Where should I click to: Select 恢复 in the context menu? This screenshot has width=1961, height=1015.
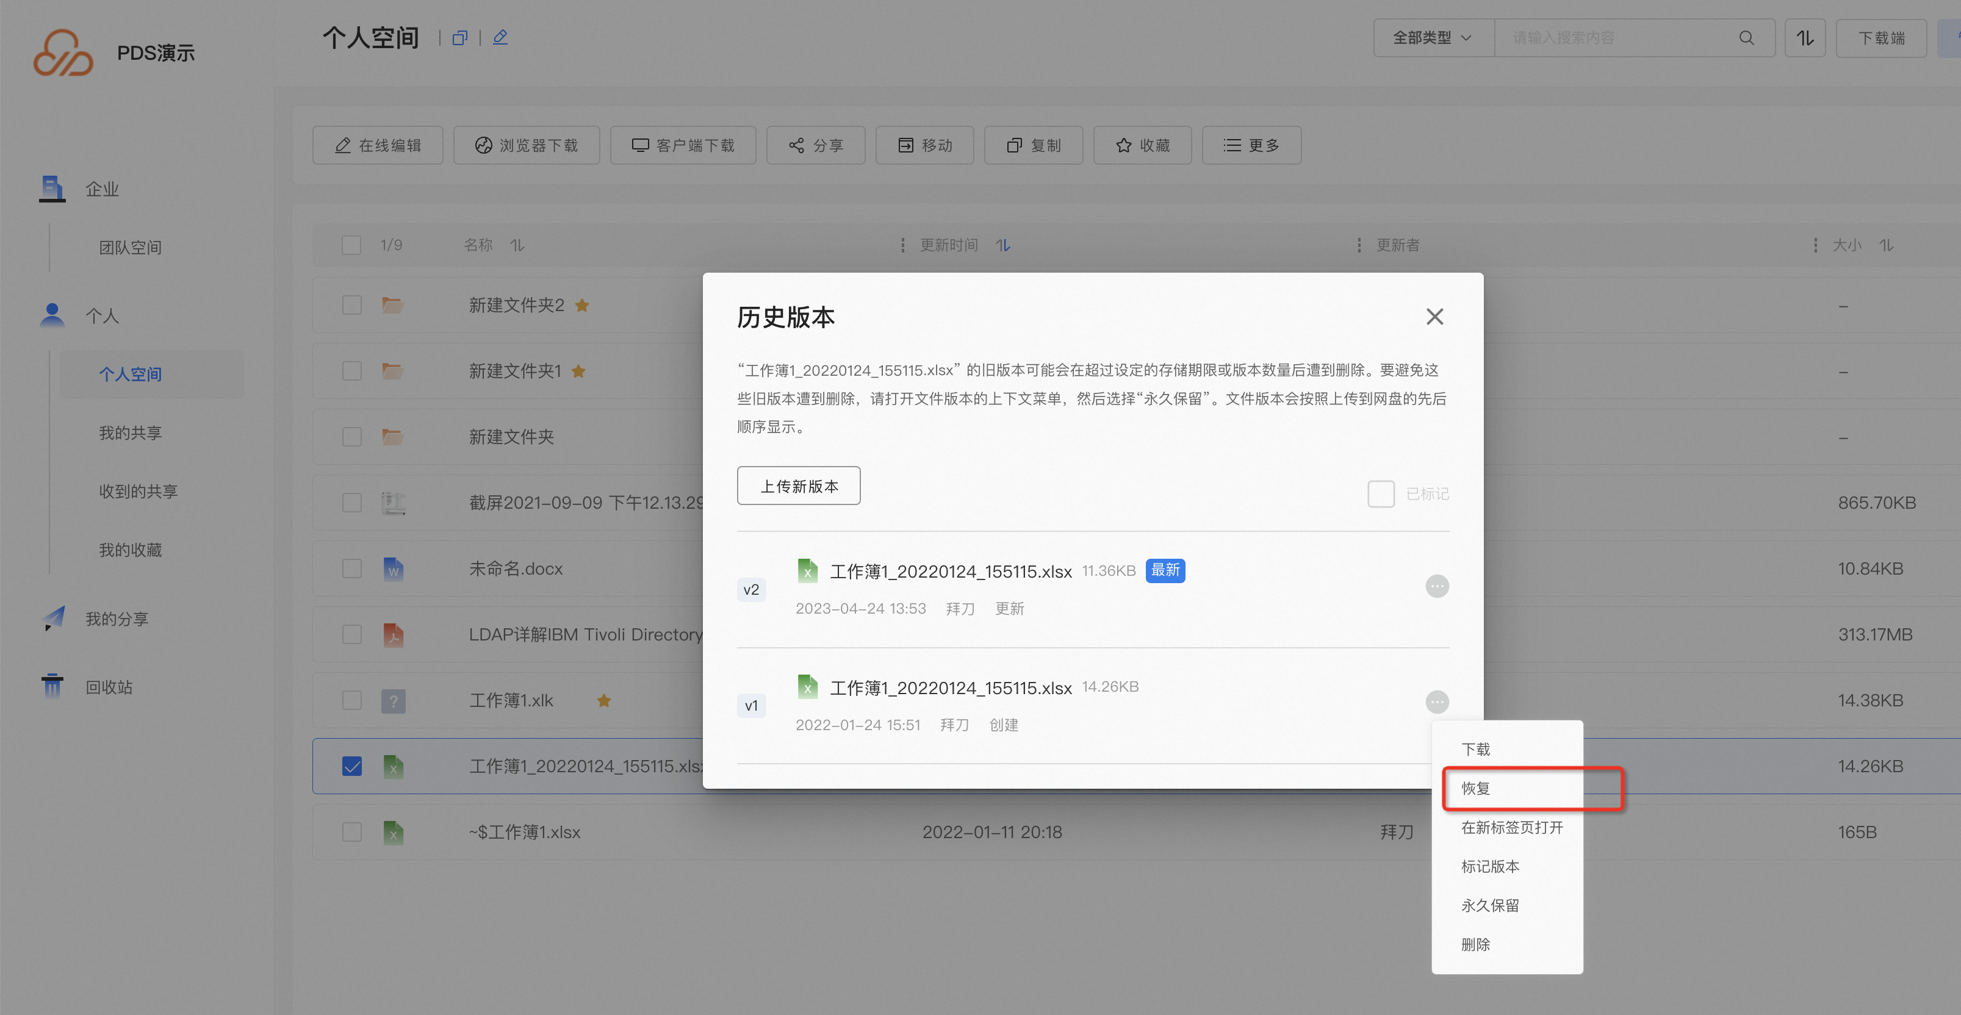1475,788
